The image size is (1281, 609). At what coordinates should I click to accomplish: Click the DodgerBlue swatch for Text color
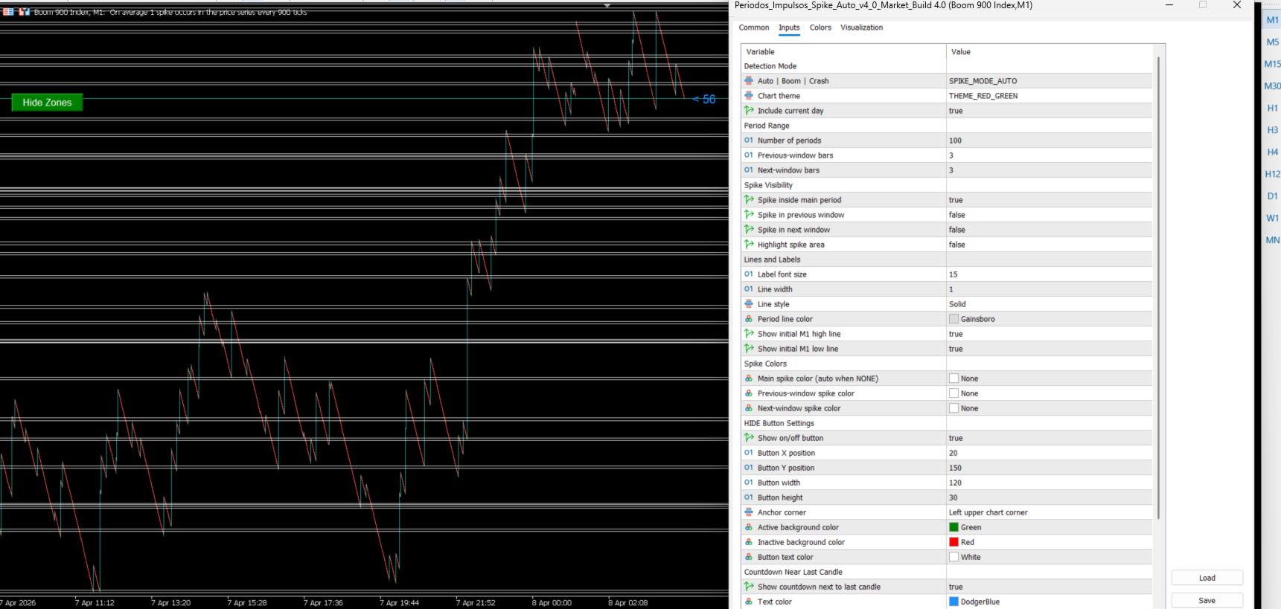(x=953, y=602)
